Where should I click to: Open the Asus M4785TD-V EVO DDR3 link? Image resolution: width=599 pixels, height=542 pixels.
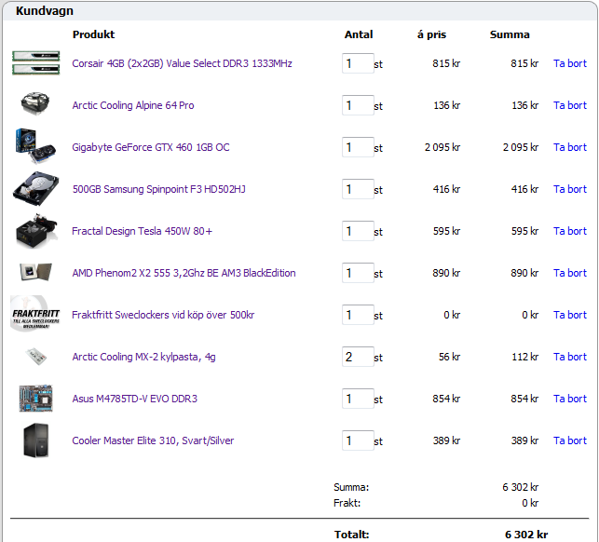coord(134,399)
